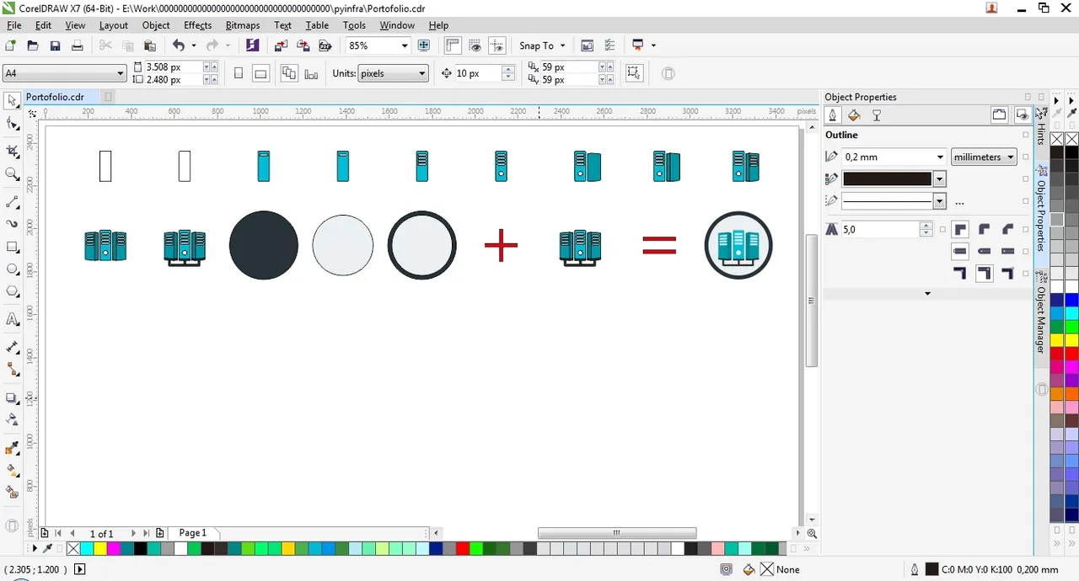Expand the Snap To dropdown
Image resolution: width=1079 pixels, height=581 pixels.
[563, 45]
